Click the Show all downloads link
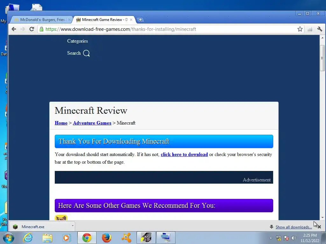Viewport: 326px width, 244px height. click(x=294, y=227)
